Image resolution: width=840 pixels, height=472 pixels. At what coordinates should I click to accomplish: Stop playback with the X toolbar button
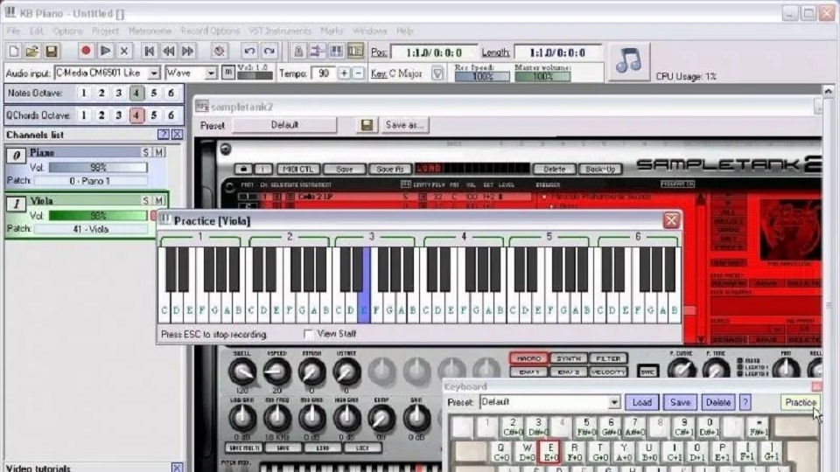pos(124,51)
